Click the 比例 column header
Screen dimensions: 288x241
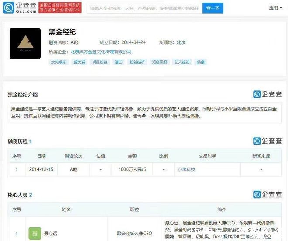tap(164, 156)
